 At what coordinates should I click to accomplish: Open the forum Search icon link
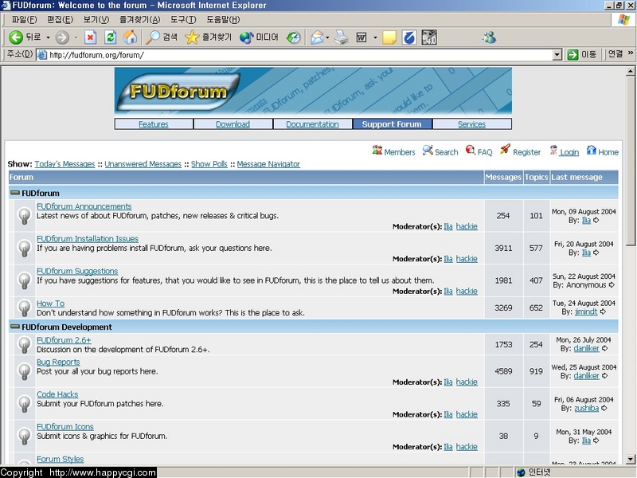click(x=440, y=151)
